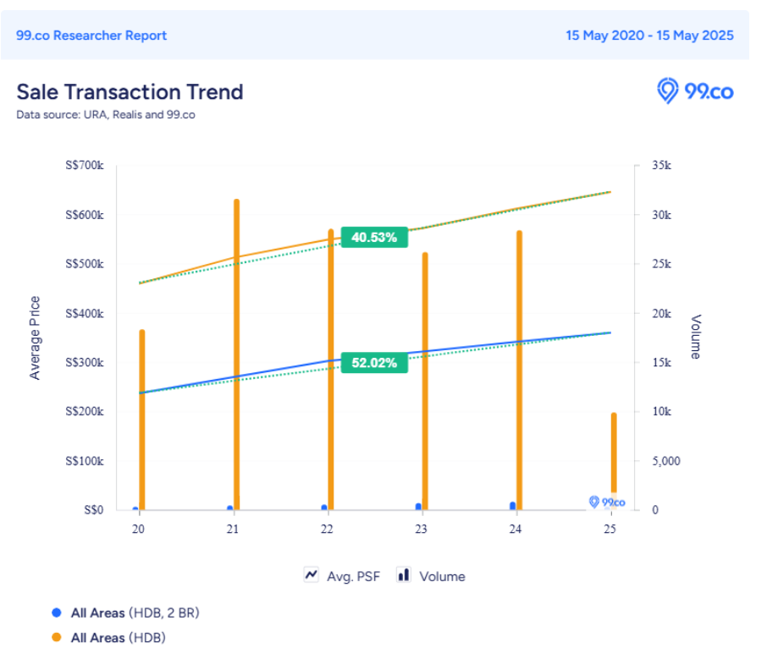Viewport: 767px width, 659px height.
Task: Click the 99.co watermark inside the chart
Action: [607, 502]
